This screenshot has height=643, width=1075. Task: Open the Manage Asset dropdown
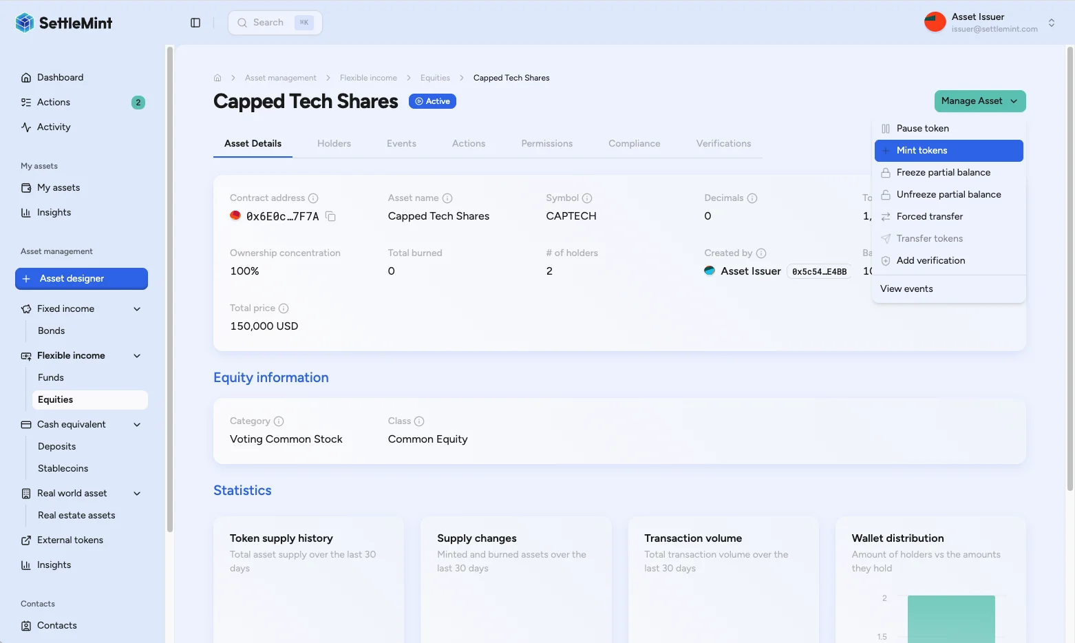pos(980,101)
